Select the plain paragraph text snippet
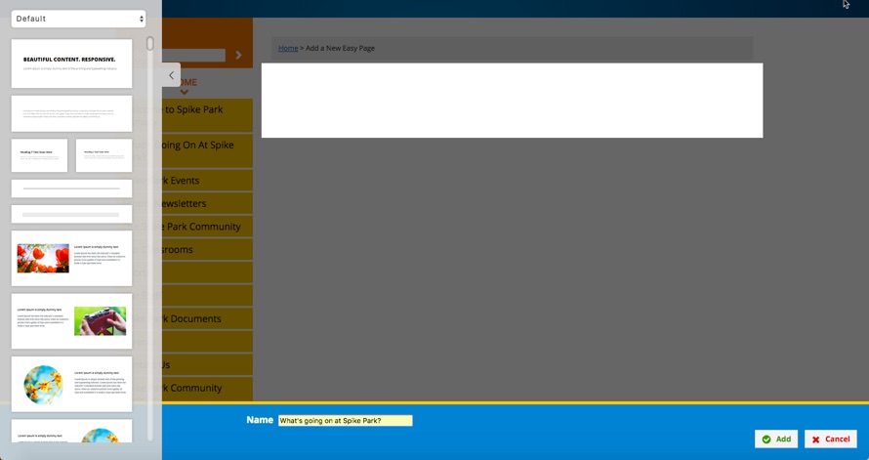The image size is (869, 460). pos(71,113)
